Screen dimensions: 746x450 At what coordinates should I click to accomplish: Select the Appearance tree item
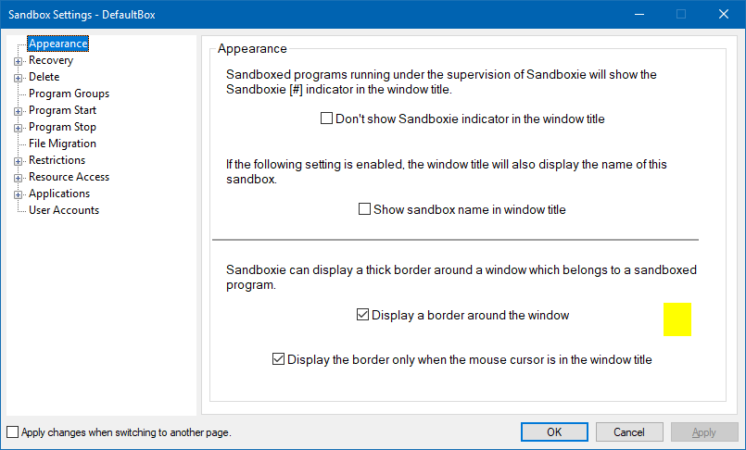[57, 44]
